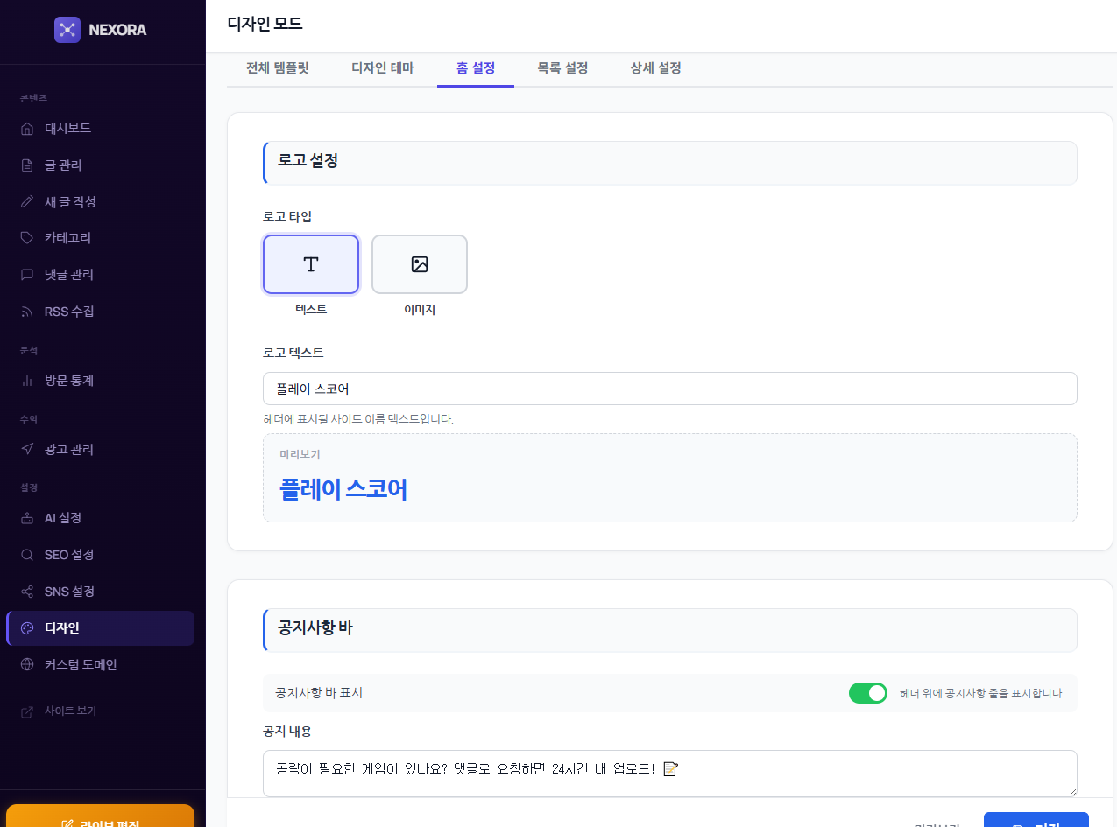Toggle off 공지사항 바 표시 switch

(x=867, y=693)
